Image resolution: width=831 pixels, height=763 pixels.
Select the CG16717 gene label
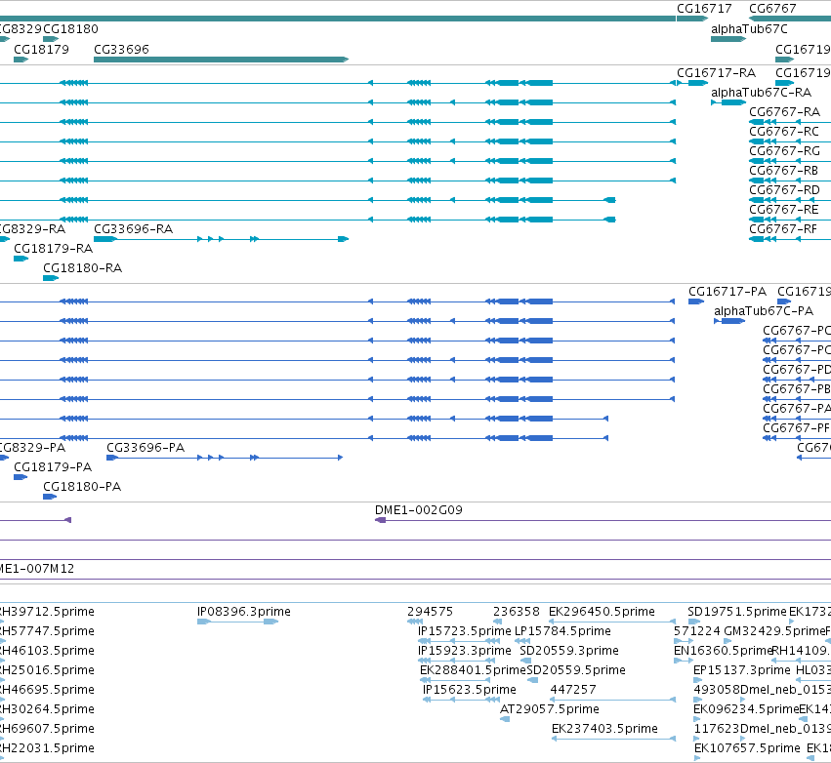[704, 9]
